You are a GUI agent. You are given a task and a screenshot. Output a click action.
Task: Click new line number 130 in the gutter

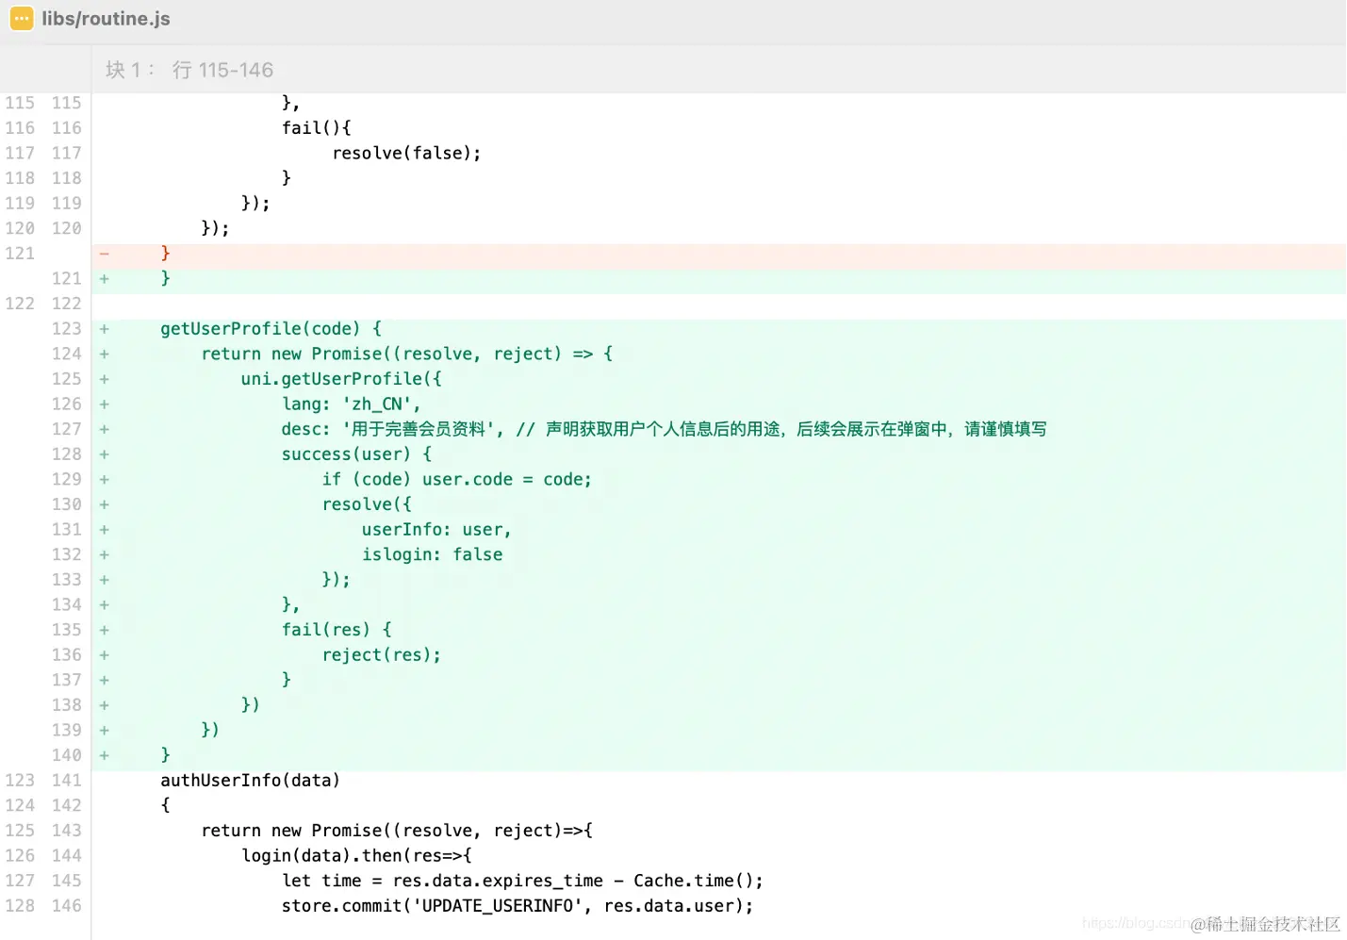(66, 504)
